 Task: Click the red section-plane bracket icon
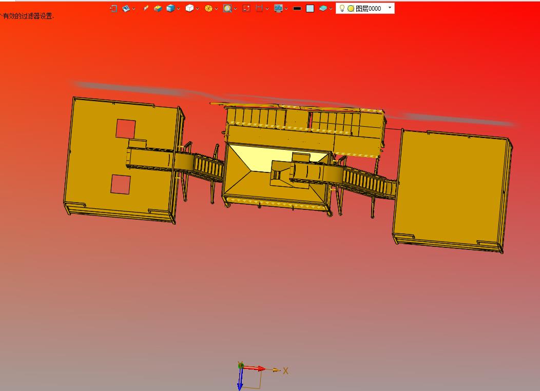(x=259, y=9)
